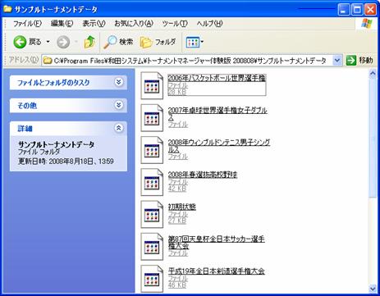
Task: Maximize the サンプルトーナメントデータ window
Action: (357, 10)
